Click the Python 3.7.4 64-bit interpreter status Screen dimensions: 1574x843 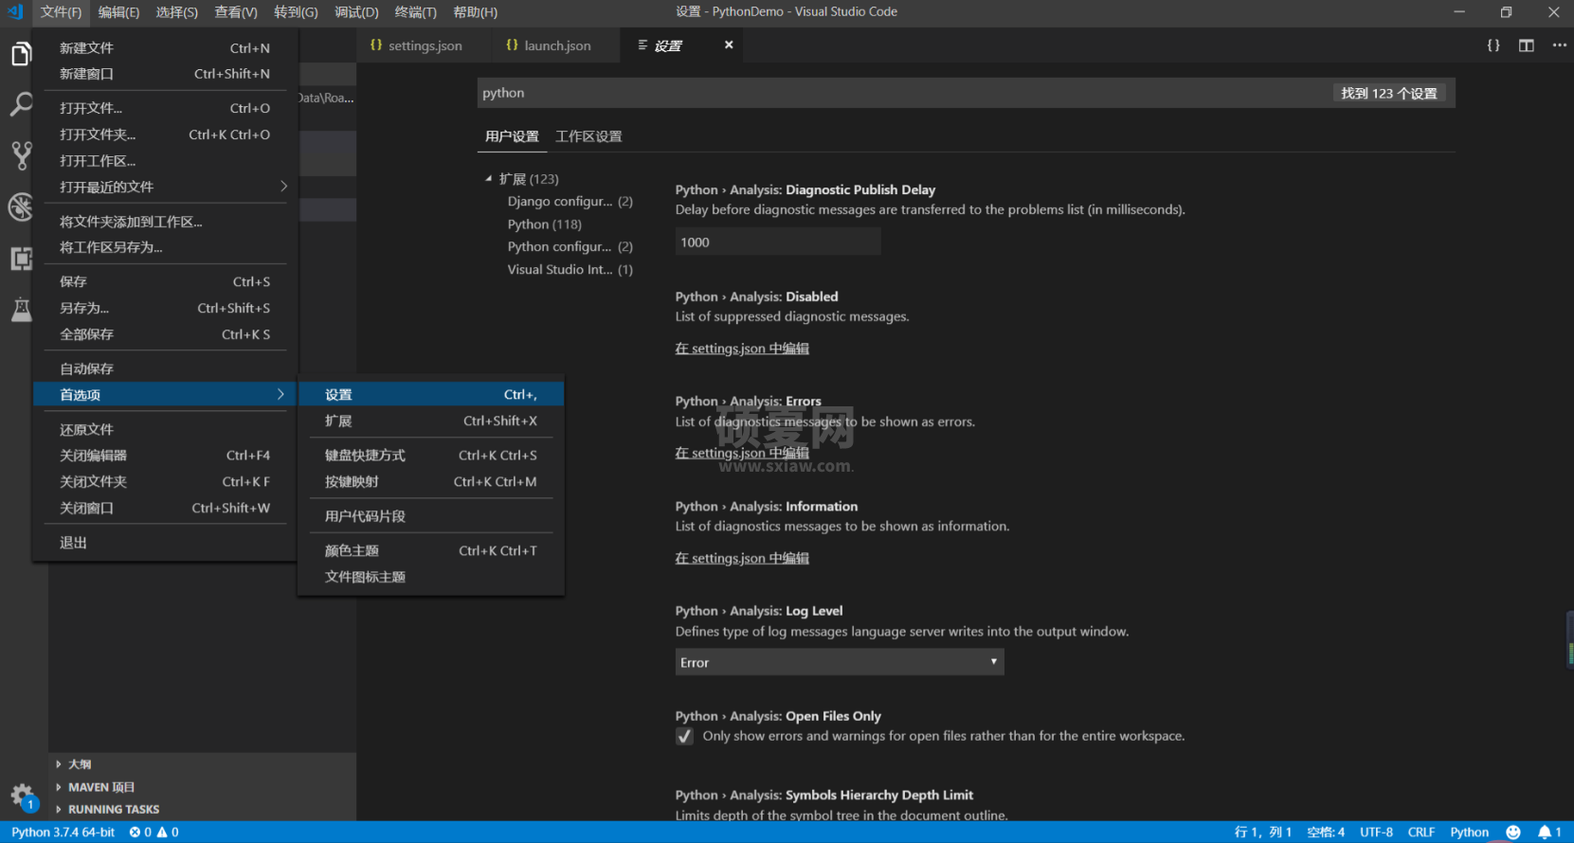(x=63, y=833)
